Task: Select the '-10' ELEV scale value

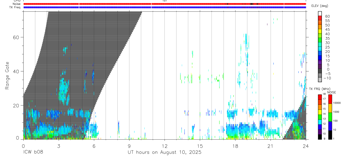Action: point(327,78)
